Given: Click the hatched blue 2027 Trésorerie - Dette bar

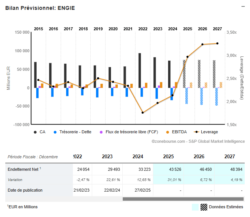Looking at the screenshot, I should (x=216, y=97).
